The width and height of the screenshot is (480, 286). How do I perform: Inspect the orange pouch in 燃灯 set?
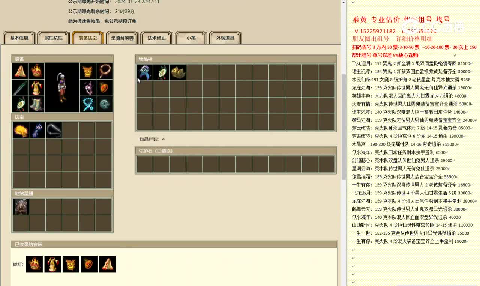[x=89, y=264]
